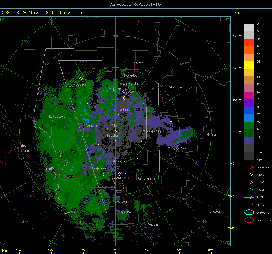Click the Banff label

[x=50, y=169]
